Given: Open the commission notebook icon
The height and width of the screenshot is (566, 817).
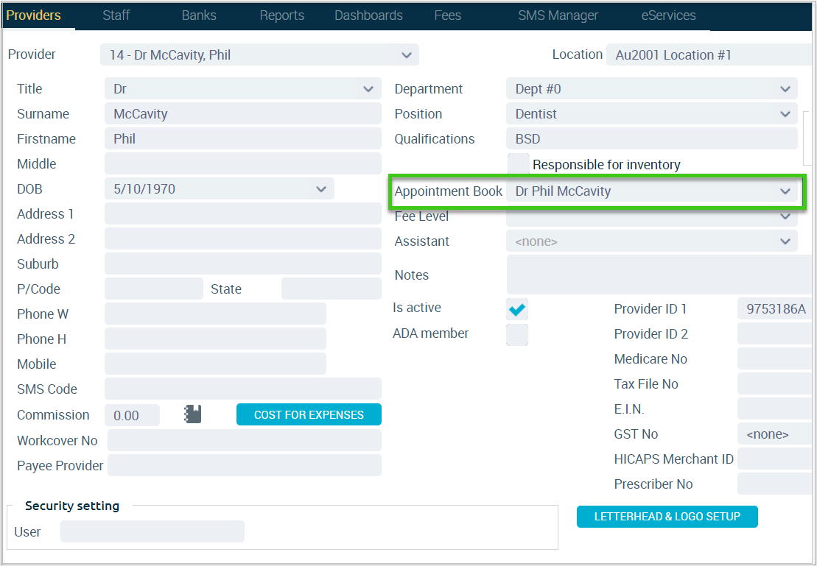Looking at the screenshot, I should (193, 414).
